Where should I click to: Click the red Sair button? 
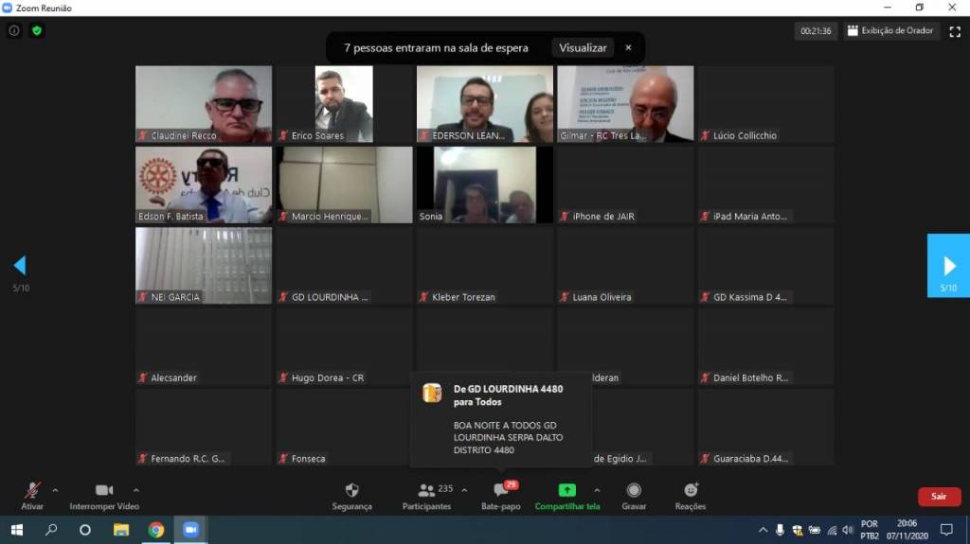[x=938, y=497]
